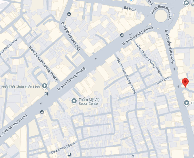Select the Hẻm 433 alley label

coord(162,81)
